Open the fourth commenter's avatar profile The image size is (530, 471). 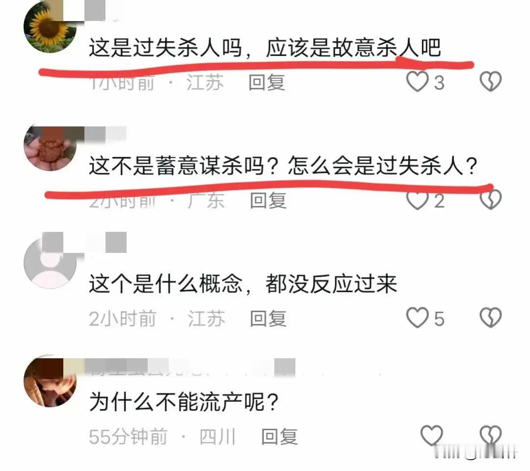click(x=50, y=380)
